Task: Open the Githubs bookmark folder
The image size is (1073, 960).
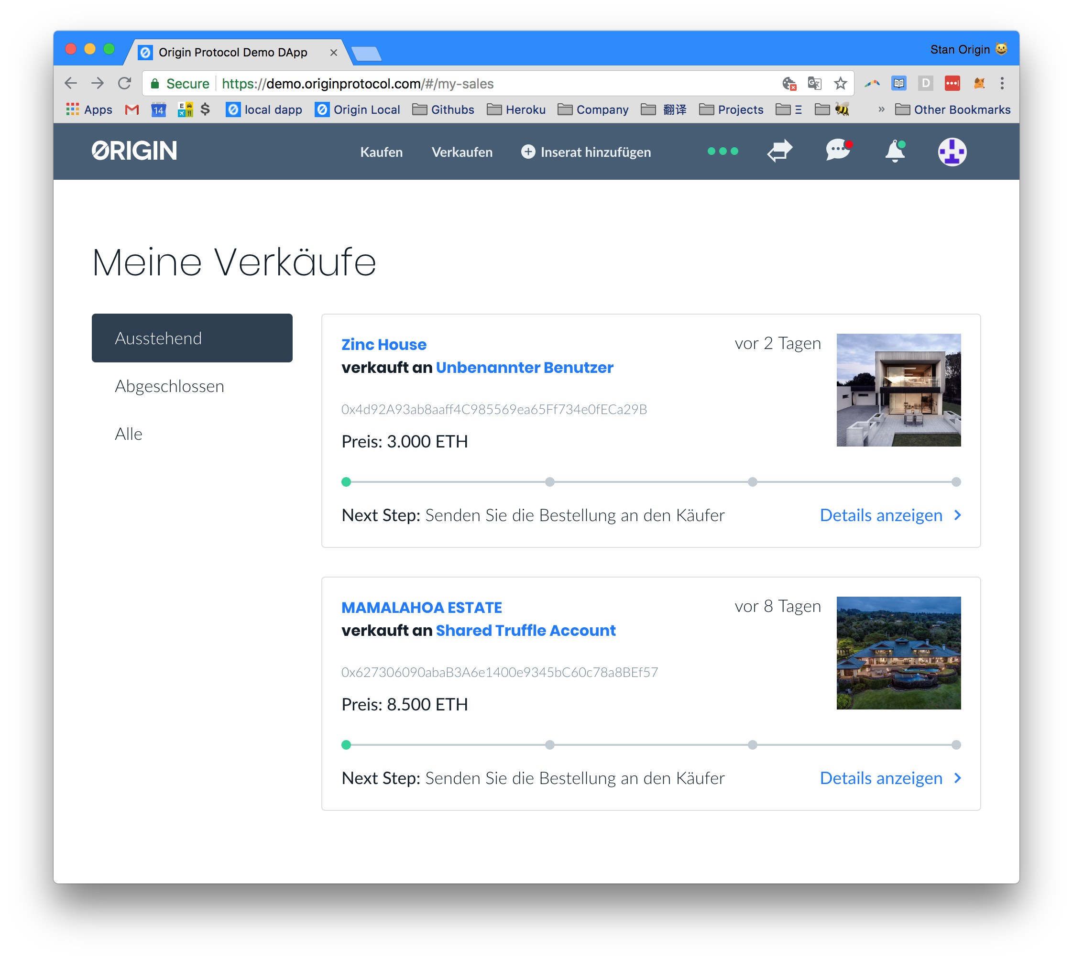Action: pyautogui.click(x=443, y=109)
